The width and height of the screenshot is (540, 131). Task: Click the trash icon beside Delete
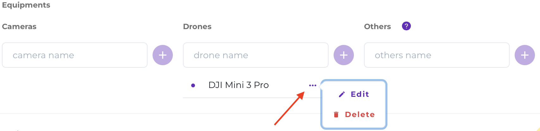336,115
